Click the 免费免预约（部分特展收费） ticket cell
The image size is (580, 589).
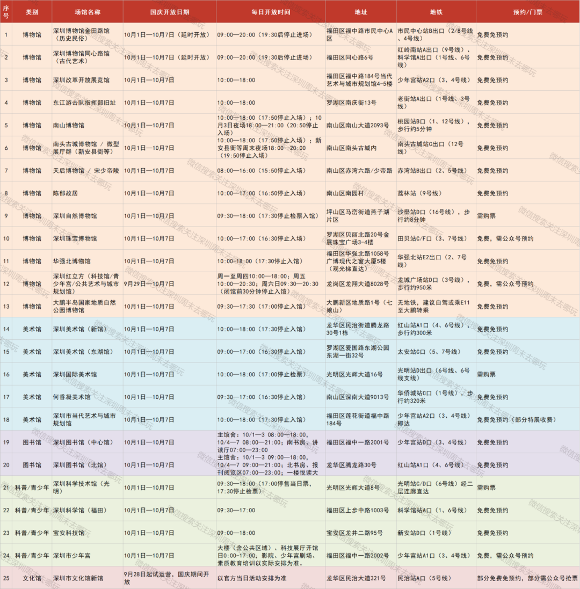point(528,419)
